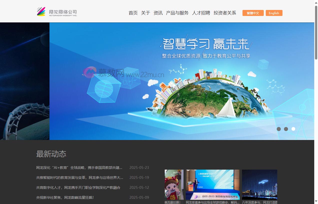Open the 人才招聘 navigation menu item
Image resolution: width=318 pixels, height=204 pixels.
(201, 13)
